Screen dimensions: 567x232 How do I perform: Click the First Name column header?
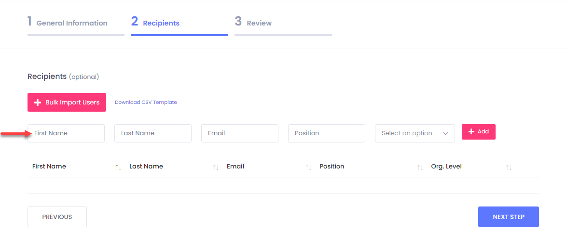coord(49,167)
